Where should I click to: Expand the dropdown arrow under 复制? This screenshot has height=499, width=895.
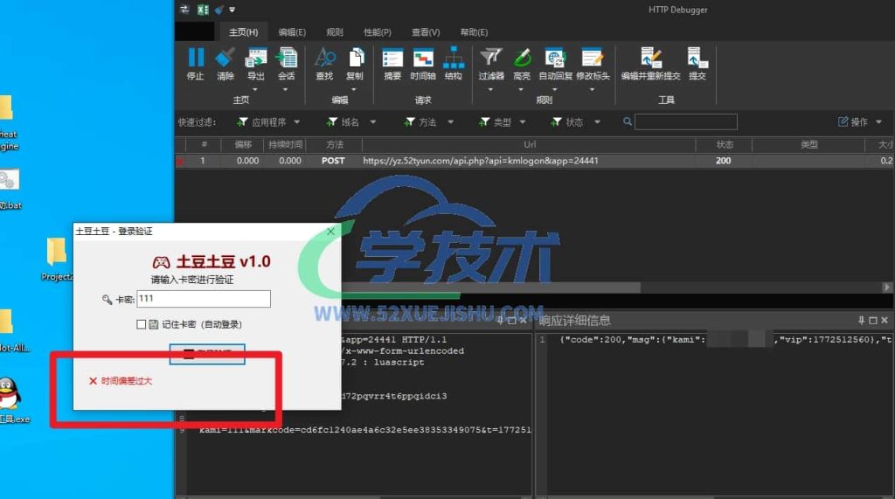tap(354, 89)
